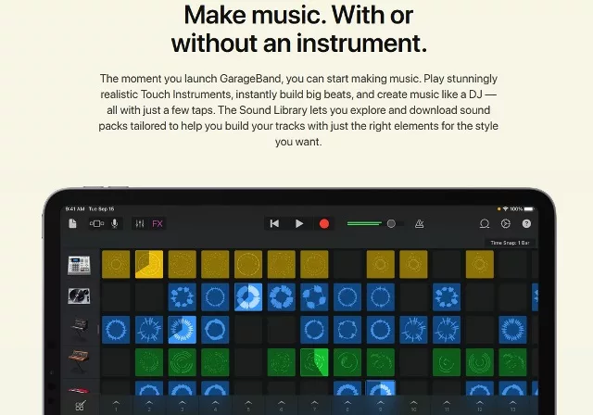Trigger column 1 with its chevron
The width and height of the screenshot is (593, 415).
click(x=116, y=405)
